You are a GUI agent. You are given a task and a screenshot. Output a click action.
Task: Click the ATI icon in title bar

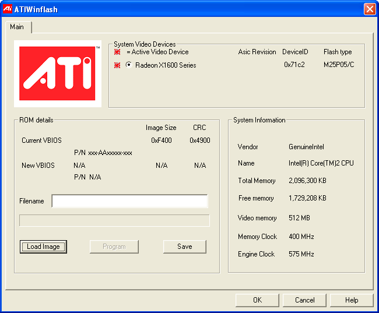pyautogui.click(x=8, y=9)
